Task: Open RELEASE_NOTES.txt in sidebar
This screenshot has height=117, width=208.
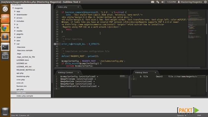Action: 26,70
